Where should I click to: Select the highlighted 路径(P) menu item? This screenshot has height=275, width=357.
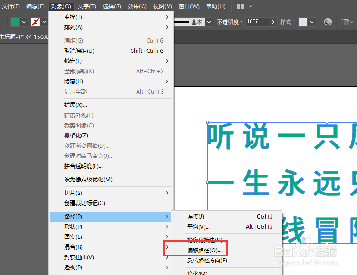pos(110,217)
